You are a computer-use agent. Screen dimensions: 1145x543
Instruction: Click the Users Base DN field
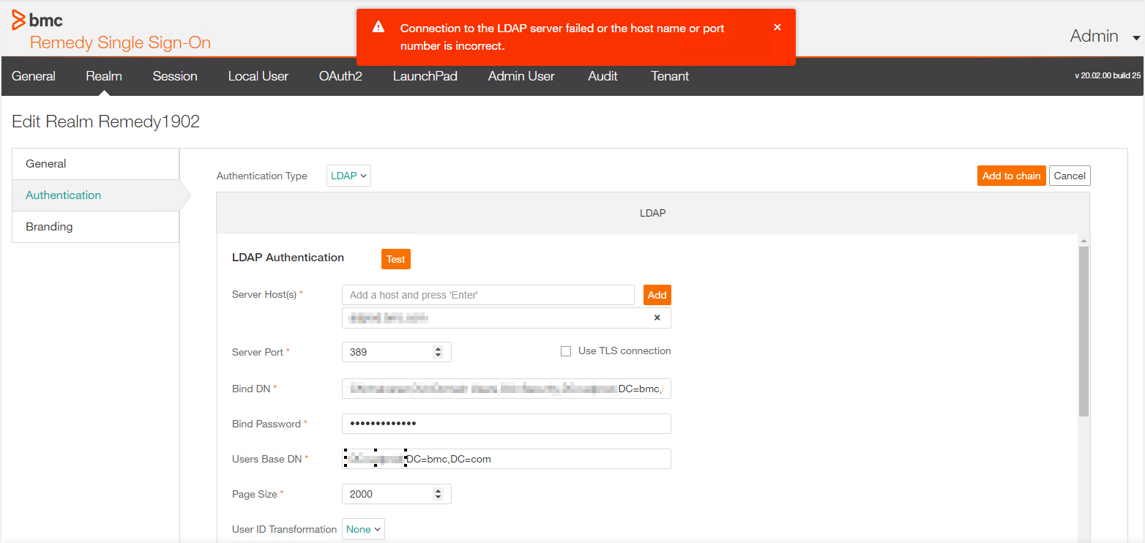[507, 459]
